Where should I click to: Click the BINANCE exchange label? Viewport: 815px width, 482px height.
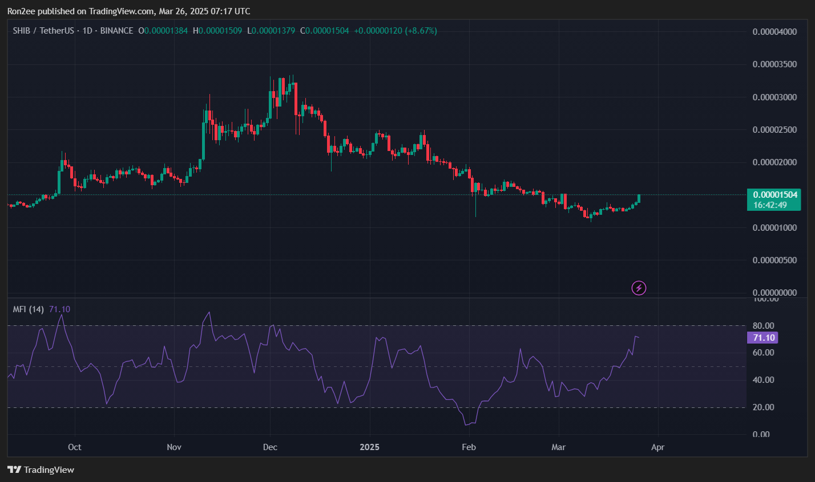pyautogui.click(x=117, y=30)
